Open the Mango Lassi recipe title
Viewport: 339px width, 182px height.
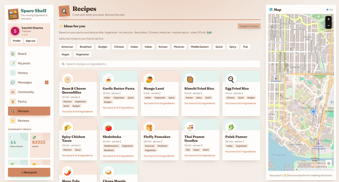click(x=154, y=88)
